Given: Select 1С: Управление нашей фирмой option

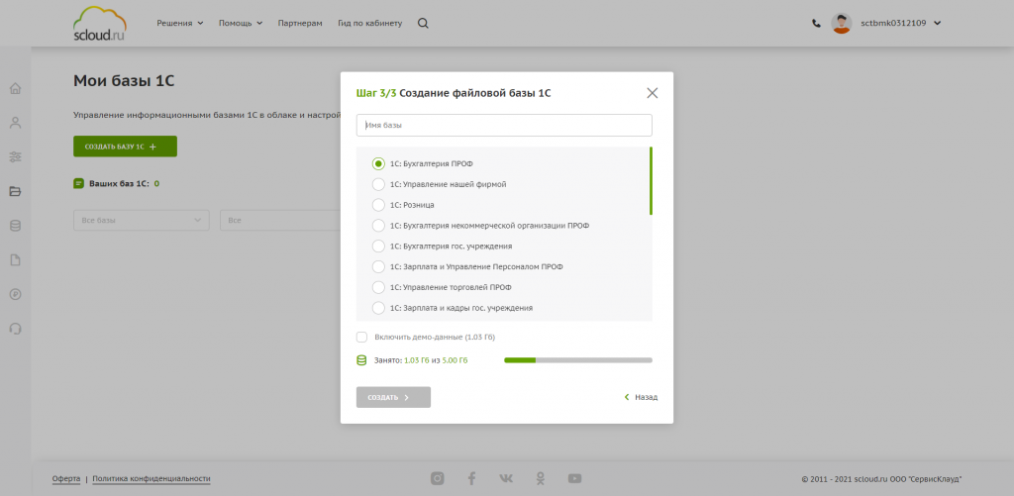Looking at the screenshot, I should click(x=378, y=184).
